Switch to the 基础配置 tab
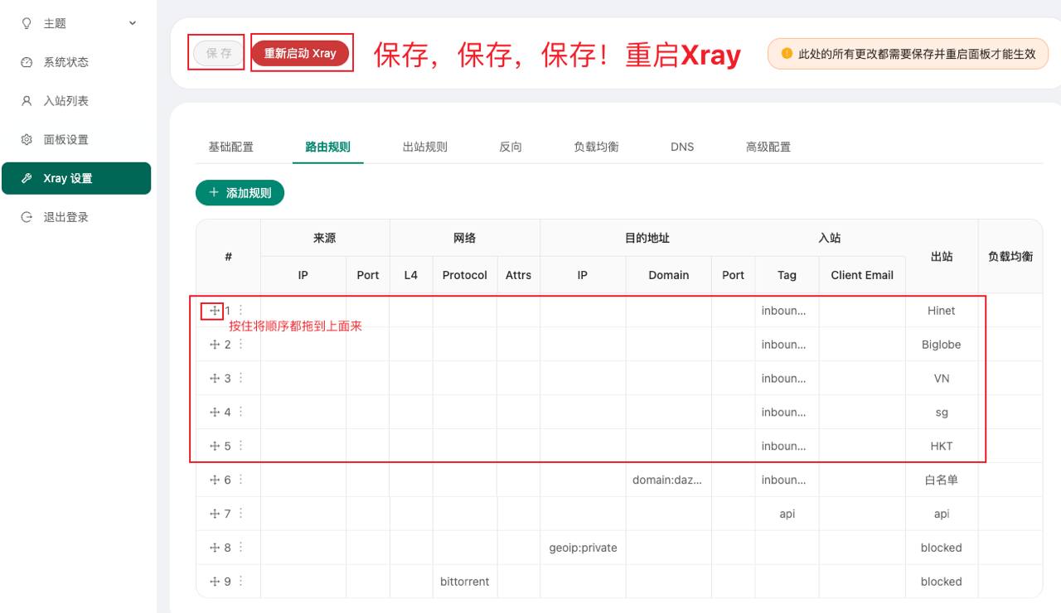1061x613 pixels. point(230,147)
